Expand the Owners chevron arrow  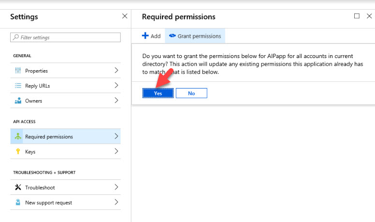click(116, 100)
